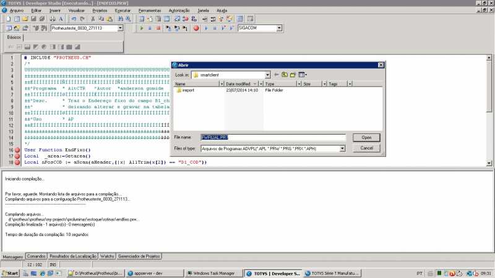Image resolution: width=495 pixels, height=278 pixels.
Task: Click the Cut scissors toolbar icon
Action: click(93, 19)
